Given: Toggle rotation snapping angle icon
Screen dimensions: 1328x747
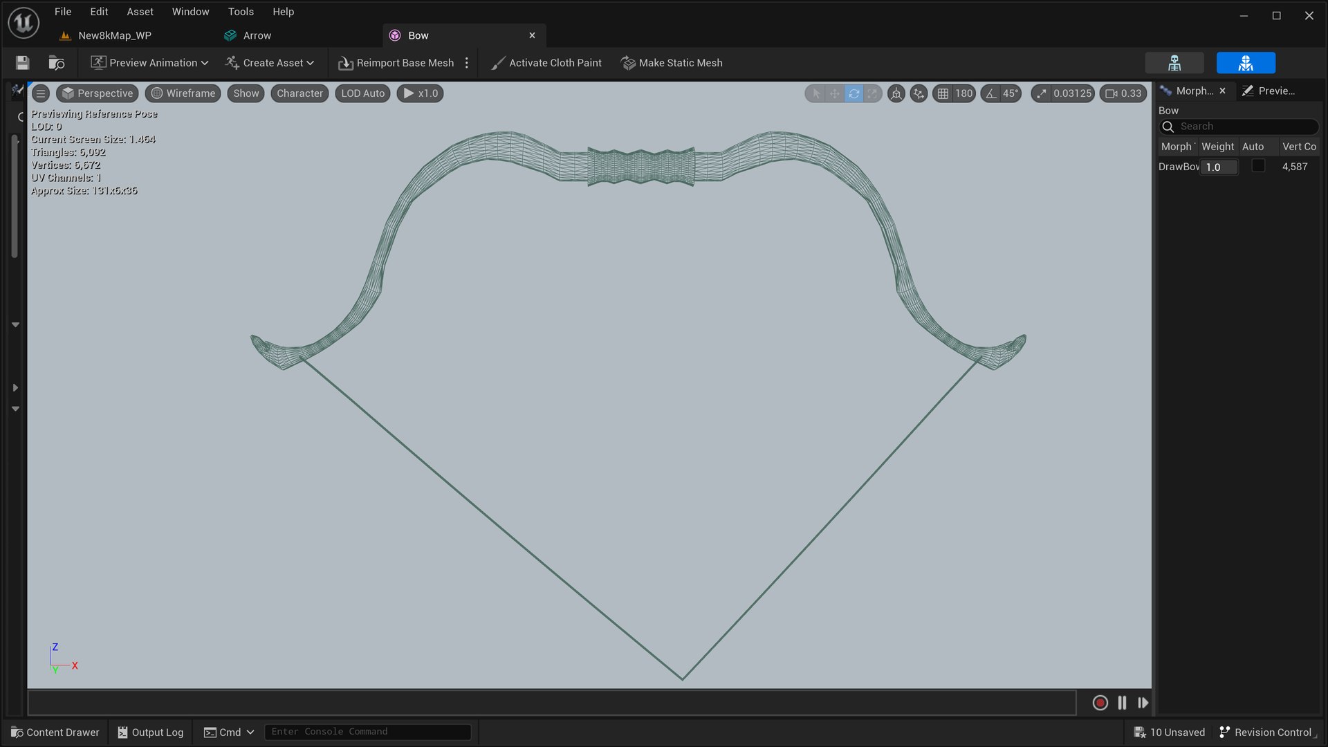Looking at the screenshot, I should tap(991, 93).
